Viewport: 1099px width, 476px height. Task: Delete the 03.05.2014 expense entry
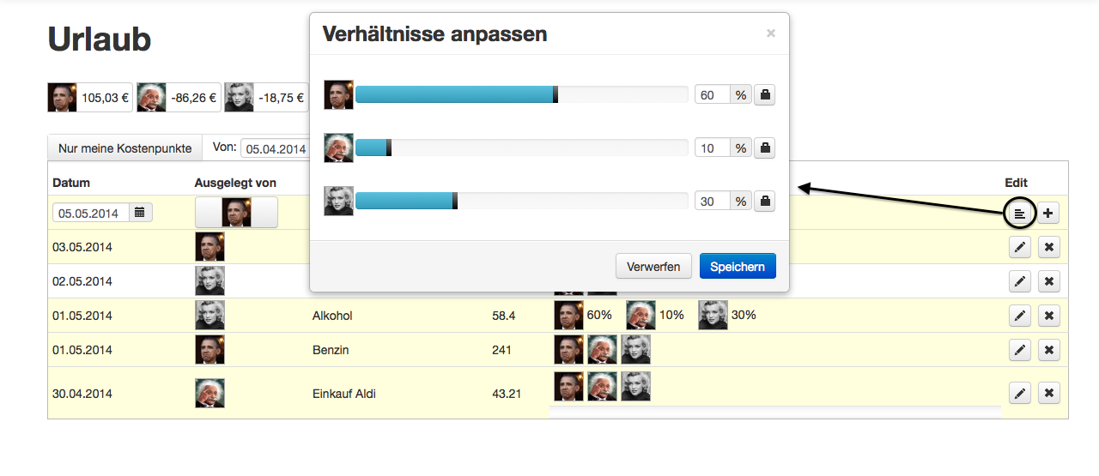pos(1048,247)
